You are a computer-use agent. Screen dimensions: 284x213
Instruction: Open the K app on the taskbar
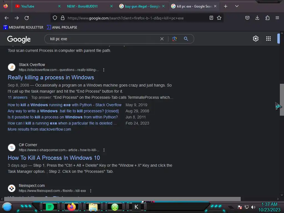click(136, 207)
